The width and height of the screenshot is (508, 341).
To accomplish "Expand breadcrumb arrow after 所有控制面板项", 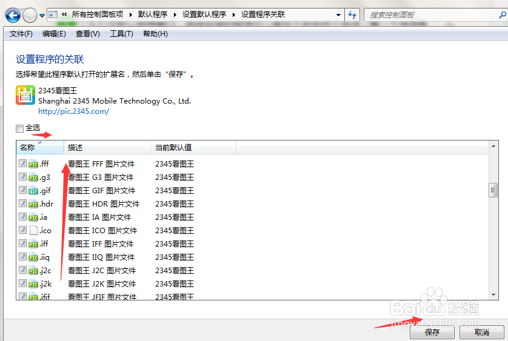I will pos(130,15).
